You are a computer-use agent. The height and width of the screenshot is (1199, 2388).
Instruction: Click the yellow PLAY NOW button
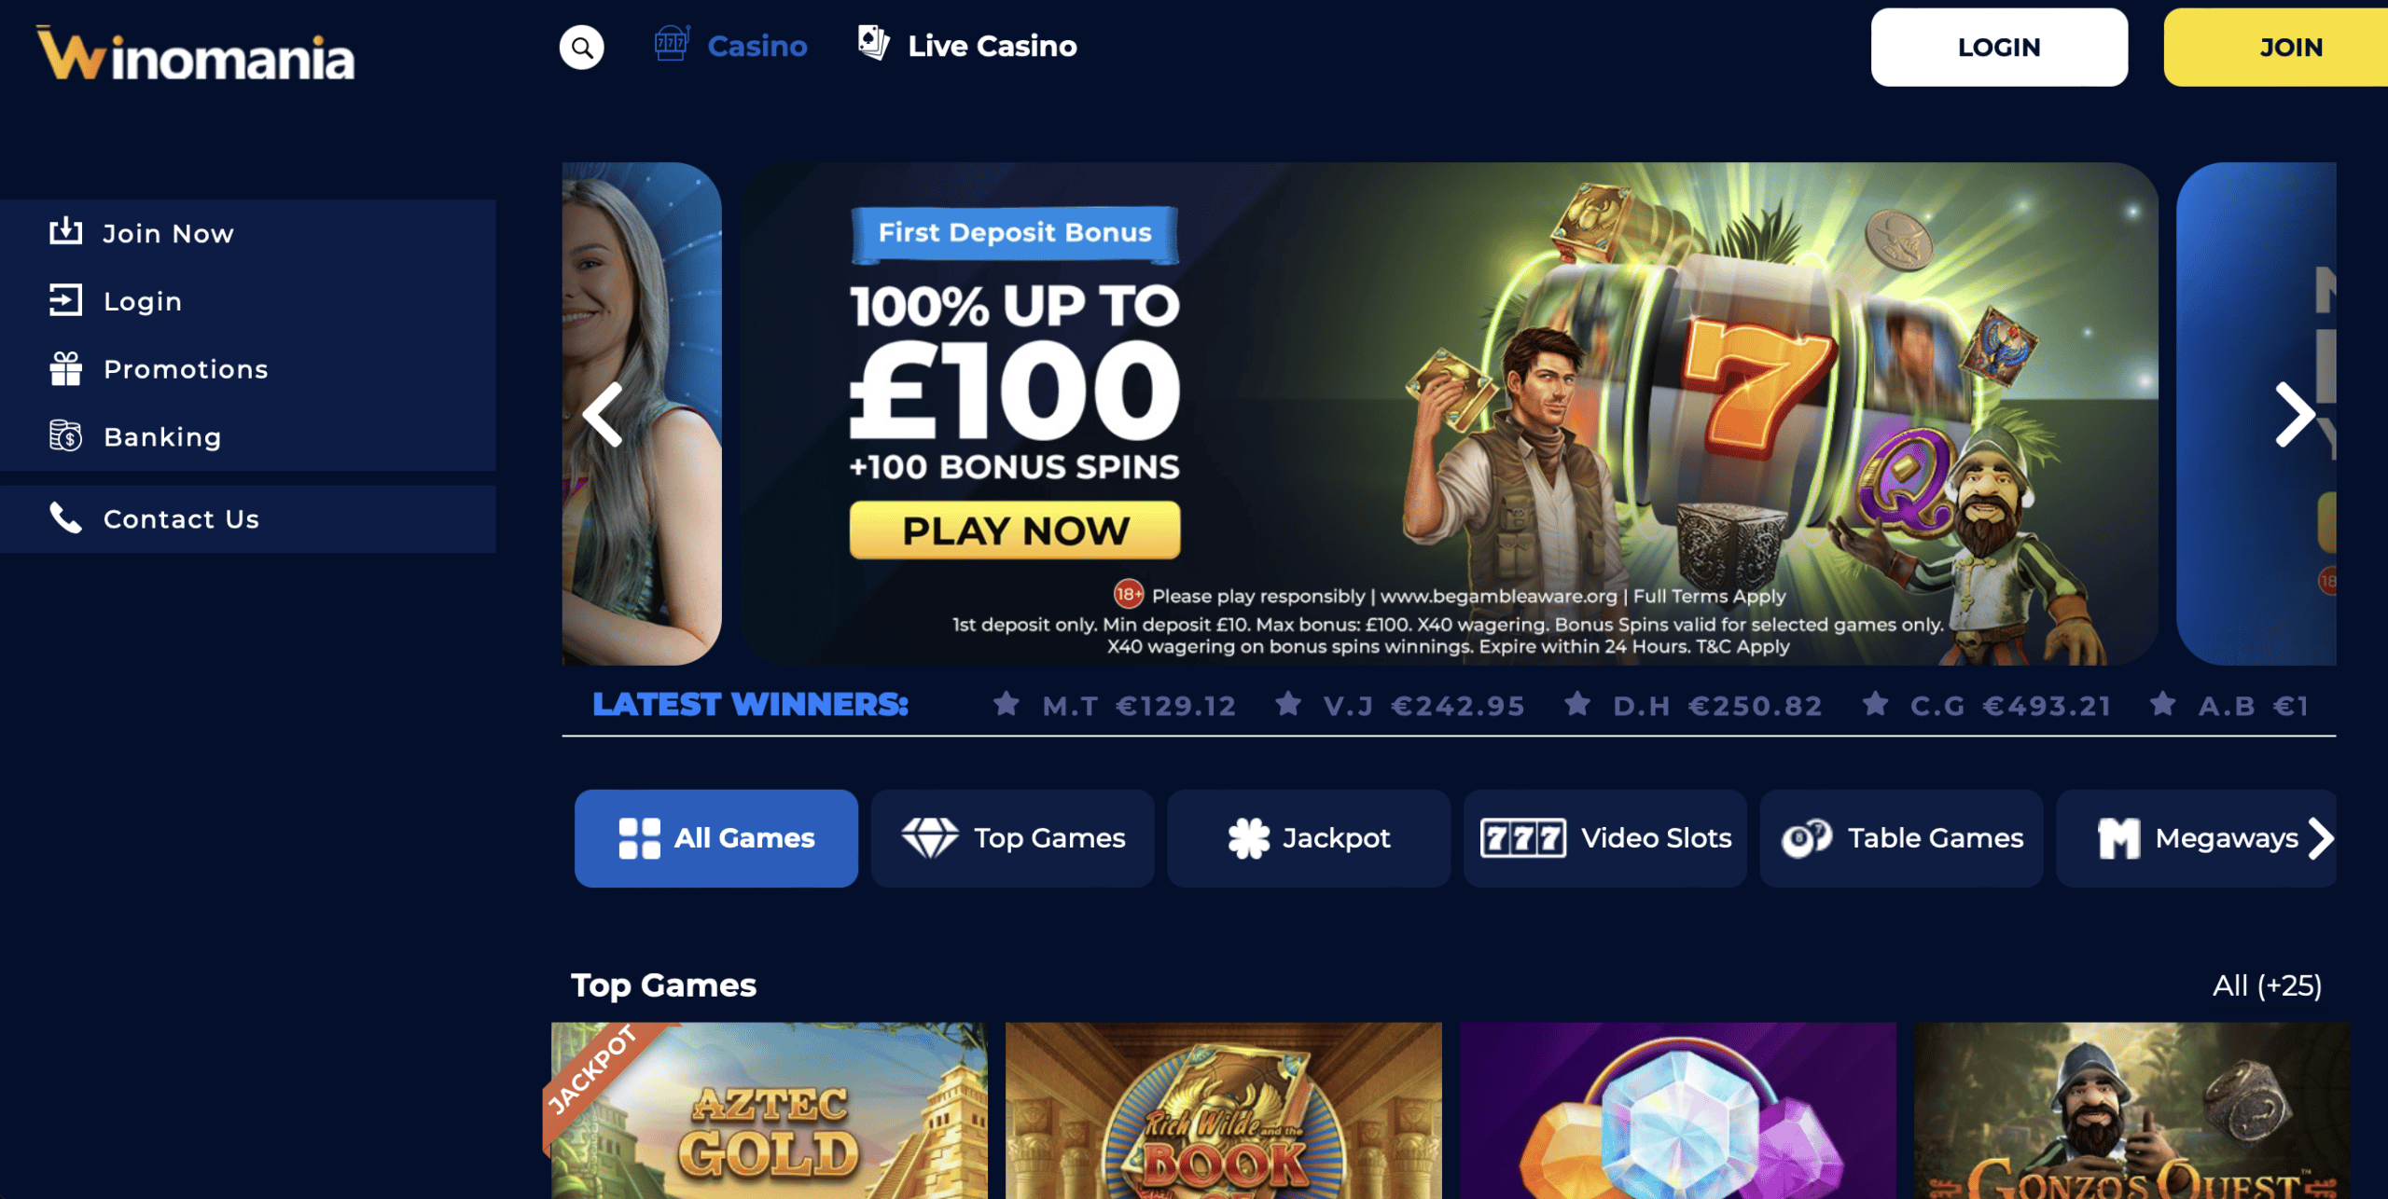click(1015, 531)
